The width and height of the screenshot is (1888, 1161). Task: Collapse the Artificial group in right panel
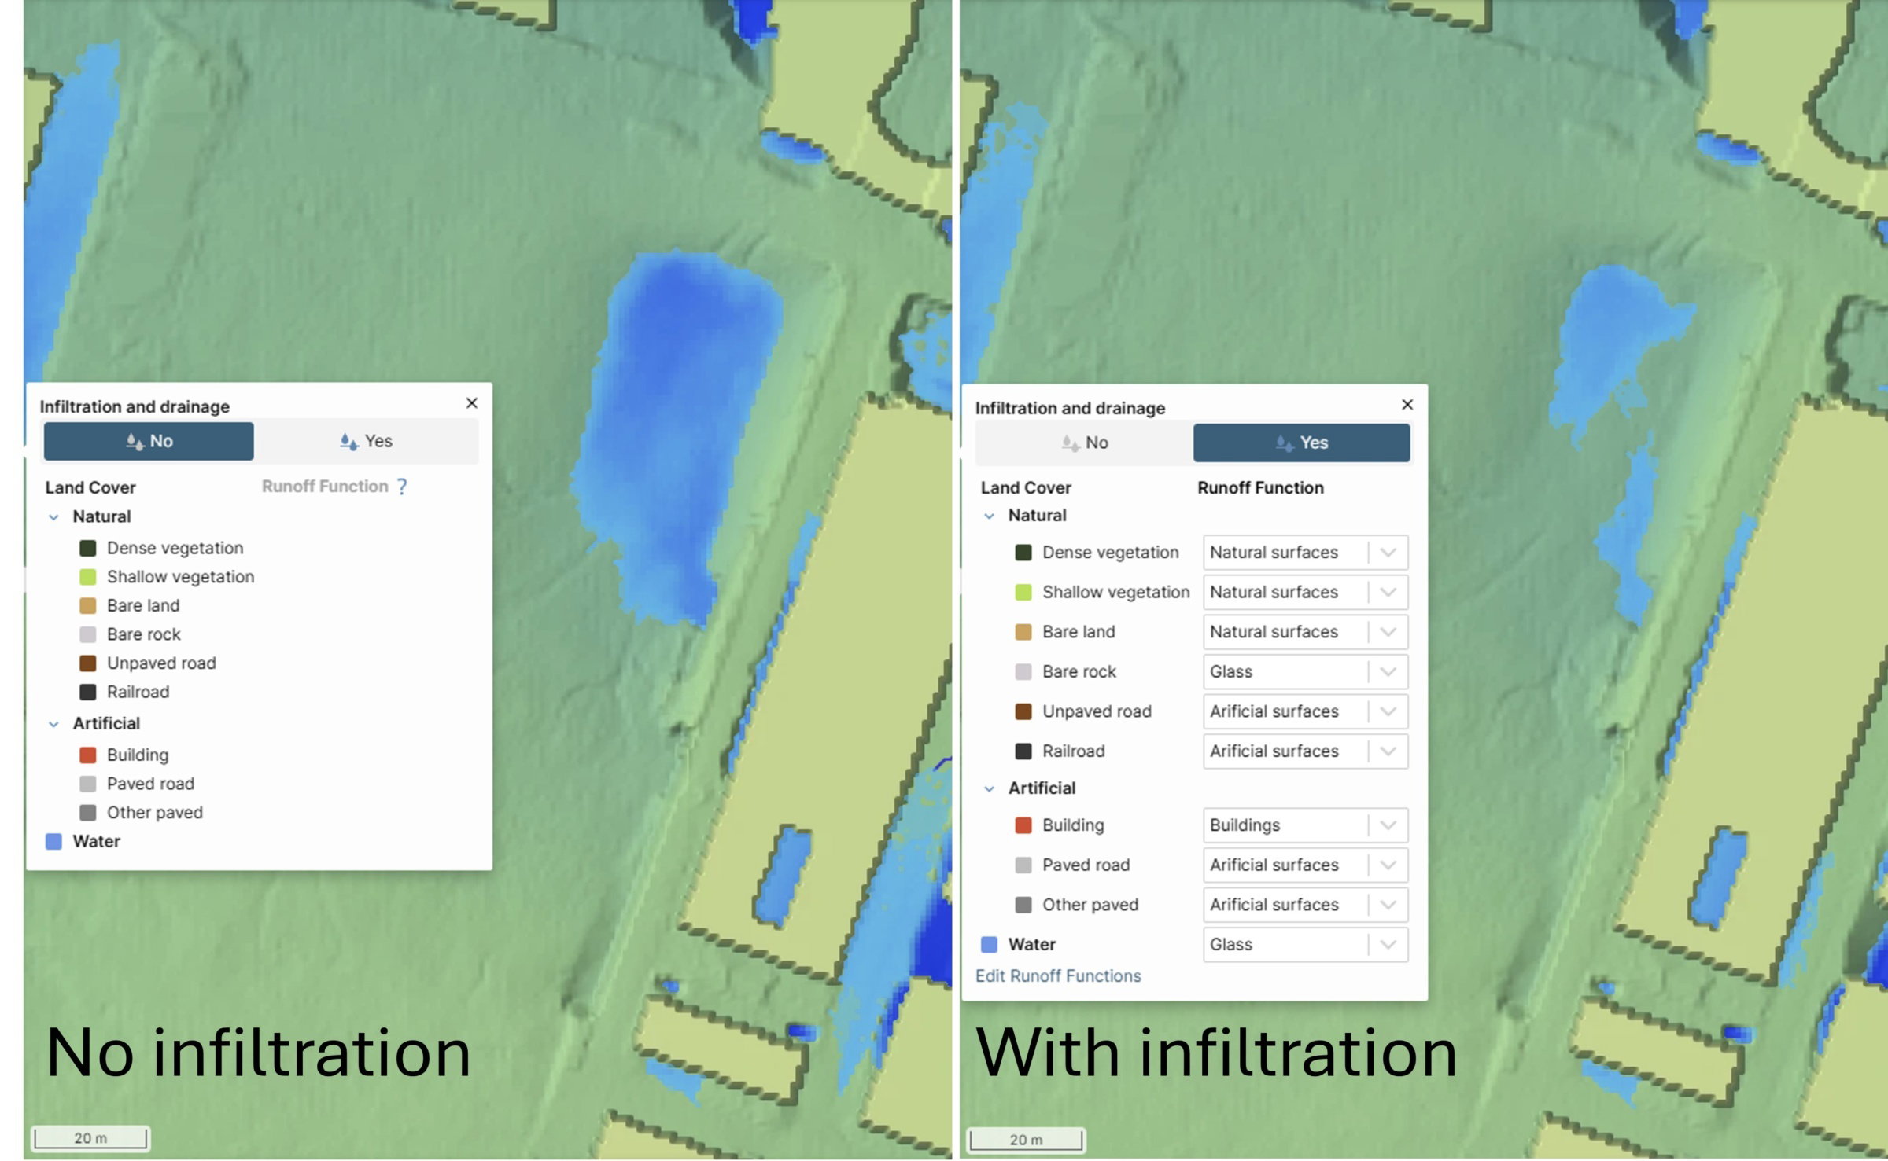990,788
